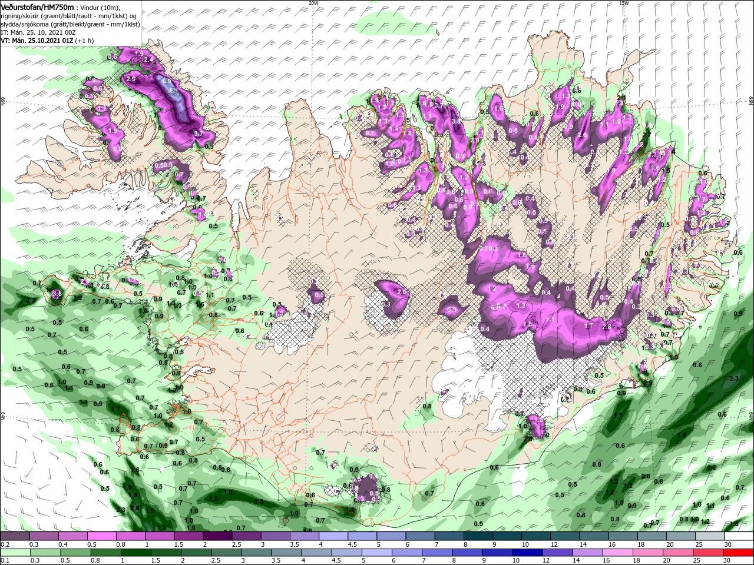Click the rain legend swatch starting at 7

click(438, 553)
